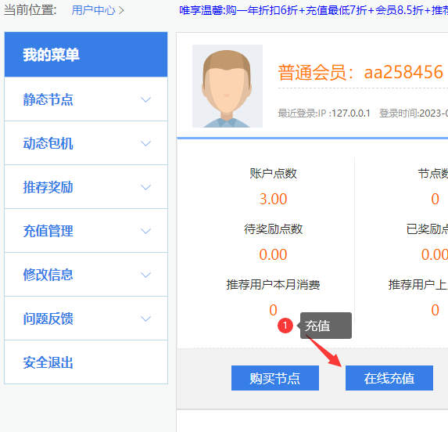Viewport: 448px width, 432px height.
Task: Click the 待奖励点数 label
Action: (273, 229)
